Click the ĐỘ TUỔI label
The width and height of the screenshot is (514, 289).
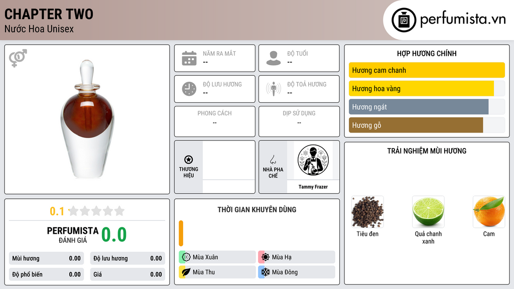(298, 53)
